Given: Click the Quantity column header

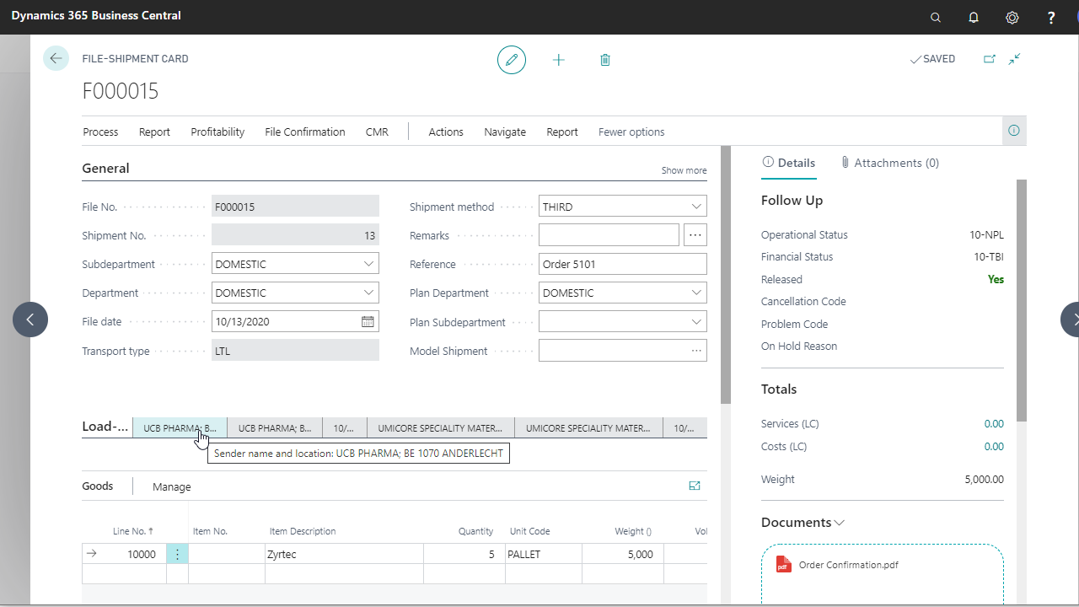Looking at the screenshot, I should (x=475, y=531).
